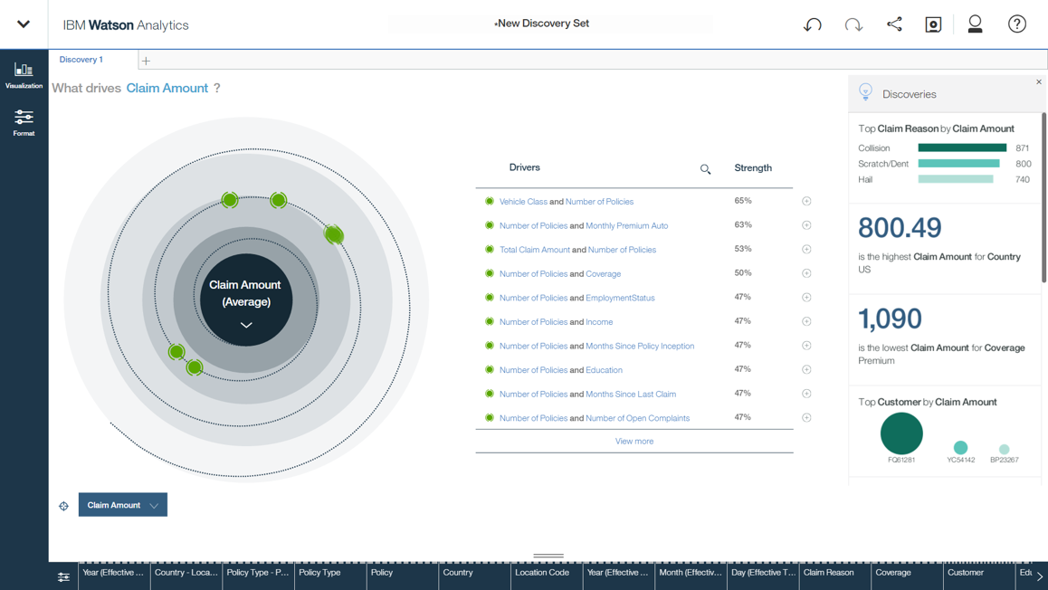Click the Undo icon in top toolbar

(812, 24)
